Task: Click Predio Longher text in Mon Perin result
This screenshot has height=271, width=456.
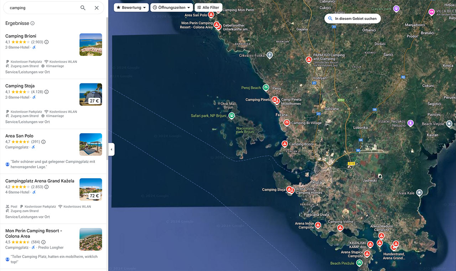Action: coord(51,248)
